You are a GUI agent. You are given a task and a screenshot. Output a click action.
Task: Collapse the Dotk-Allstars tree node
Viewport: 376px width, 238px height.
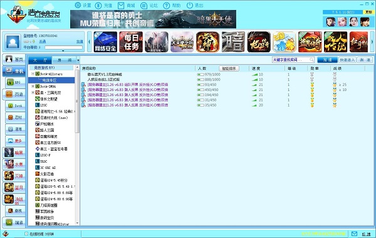[x=33, y=74]
